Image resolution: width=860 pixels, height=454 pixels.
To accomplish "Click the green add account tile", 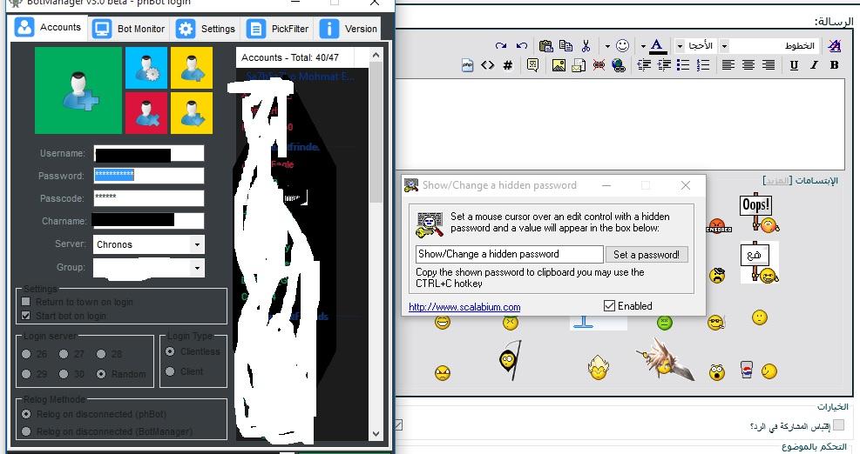I will pos(78,90).
